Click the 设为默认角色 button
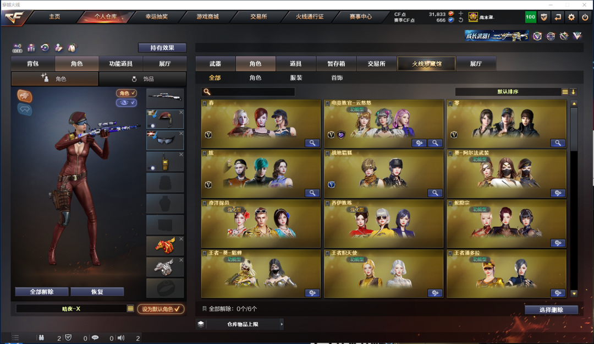This screenshot has height=344, width=594. [x=161, y=309]
